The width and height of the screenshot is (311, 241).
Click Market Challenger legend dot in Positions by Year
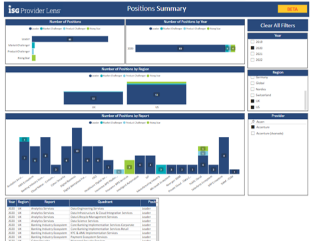tap(162, 29)
